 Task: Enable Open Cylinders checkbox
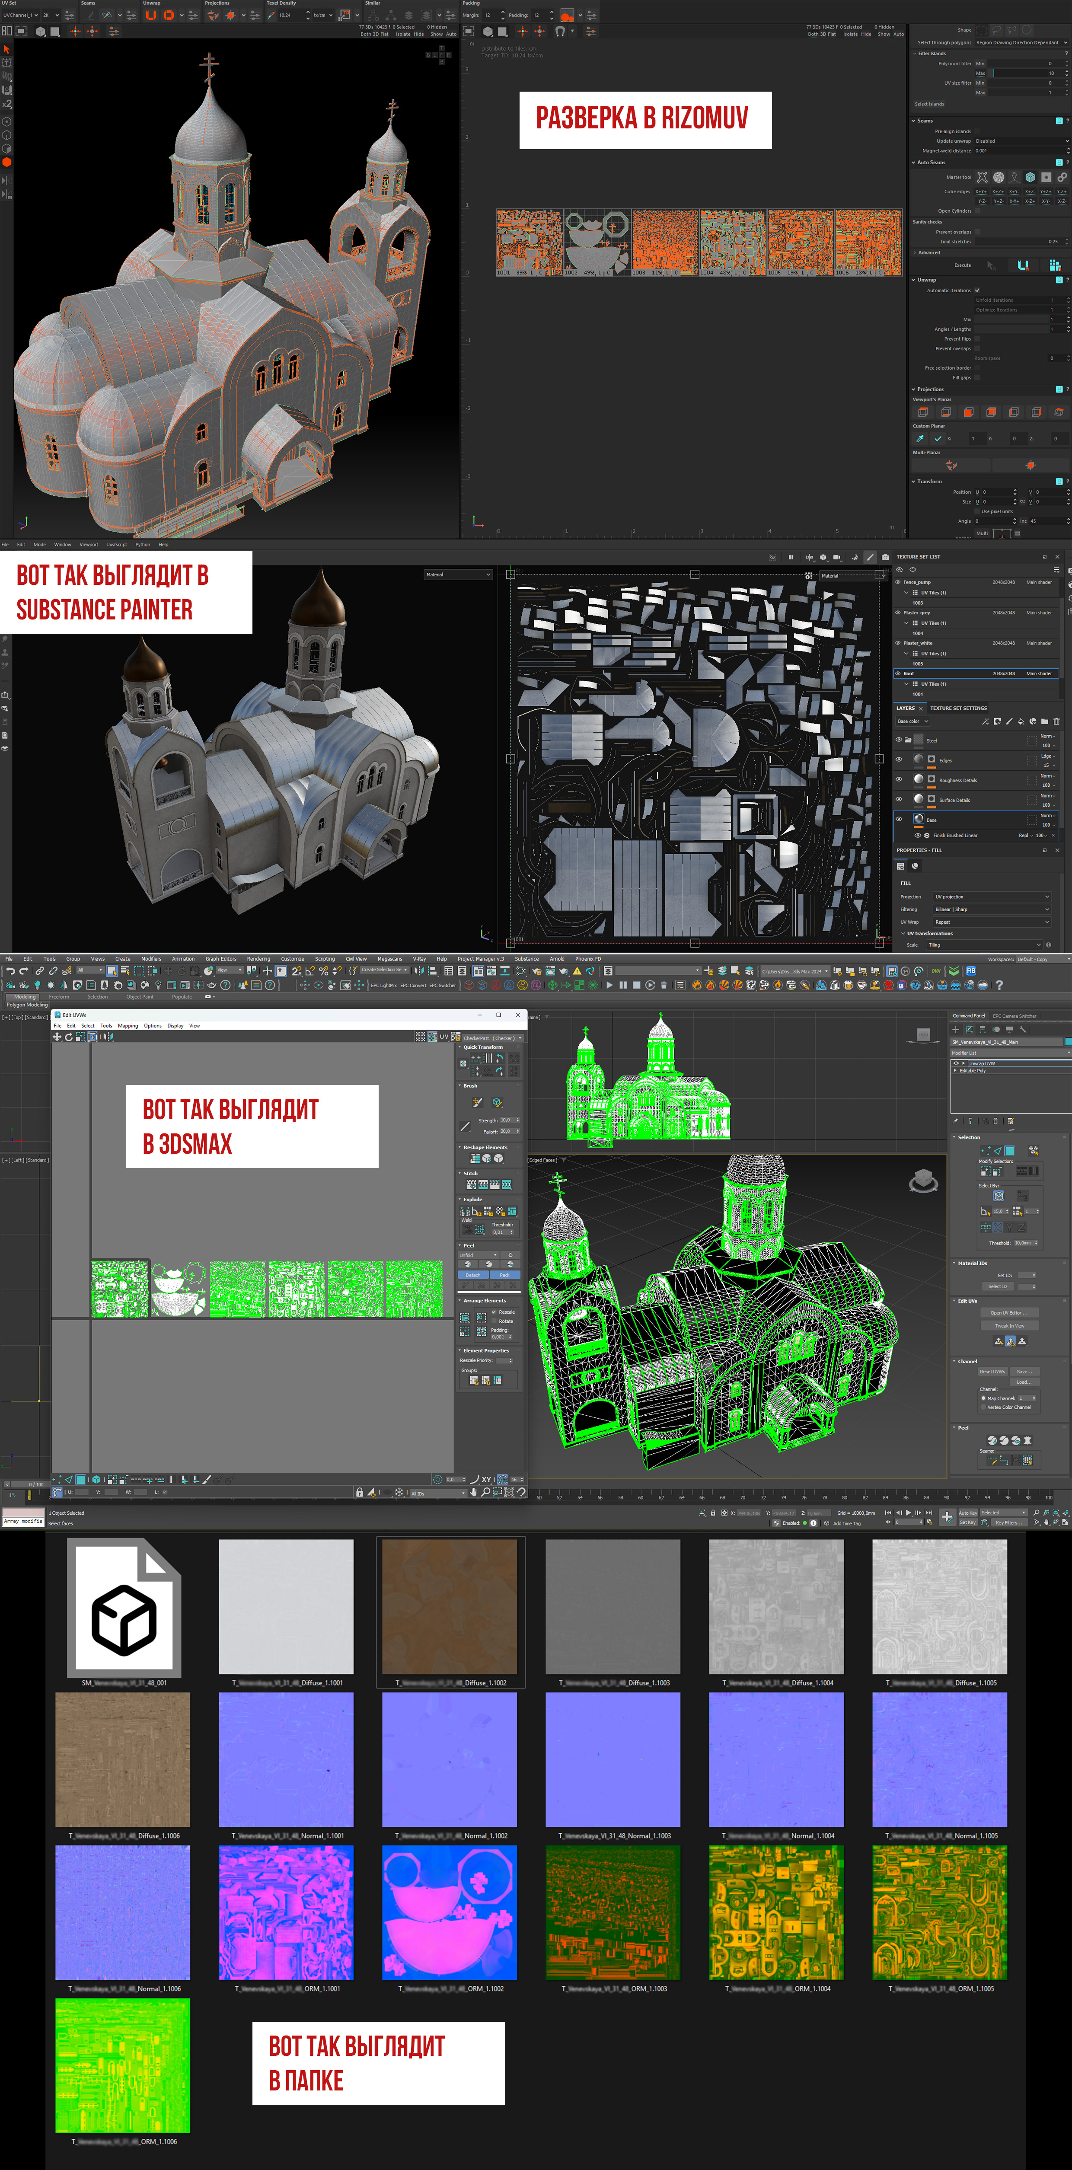977,211
